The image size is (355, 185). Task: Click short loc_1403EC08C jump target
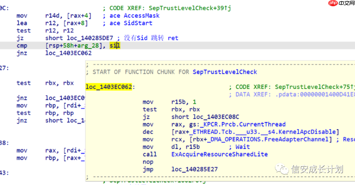pyautogui.click(x=205, y=117)
